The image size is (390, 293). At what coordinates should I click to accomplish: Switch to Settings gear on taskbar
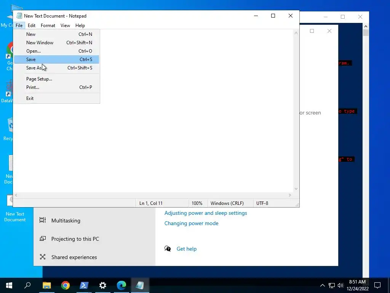click(x=103, y=285)
